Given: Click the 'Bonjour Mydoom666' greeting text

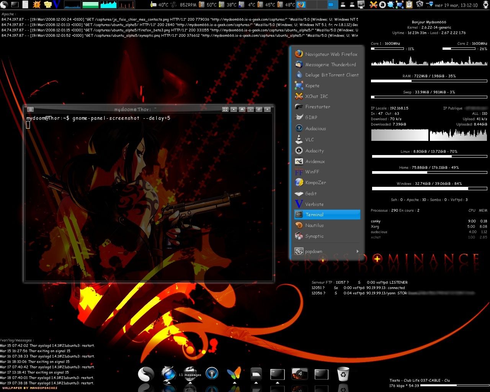Looking at the screenshot, I should [429, 22].
